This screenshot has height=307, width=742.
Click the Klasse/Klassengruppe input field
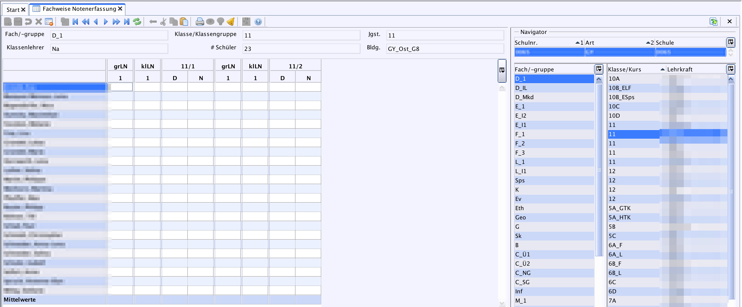301,35
